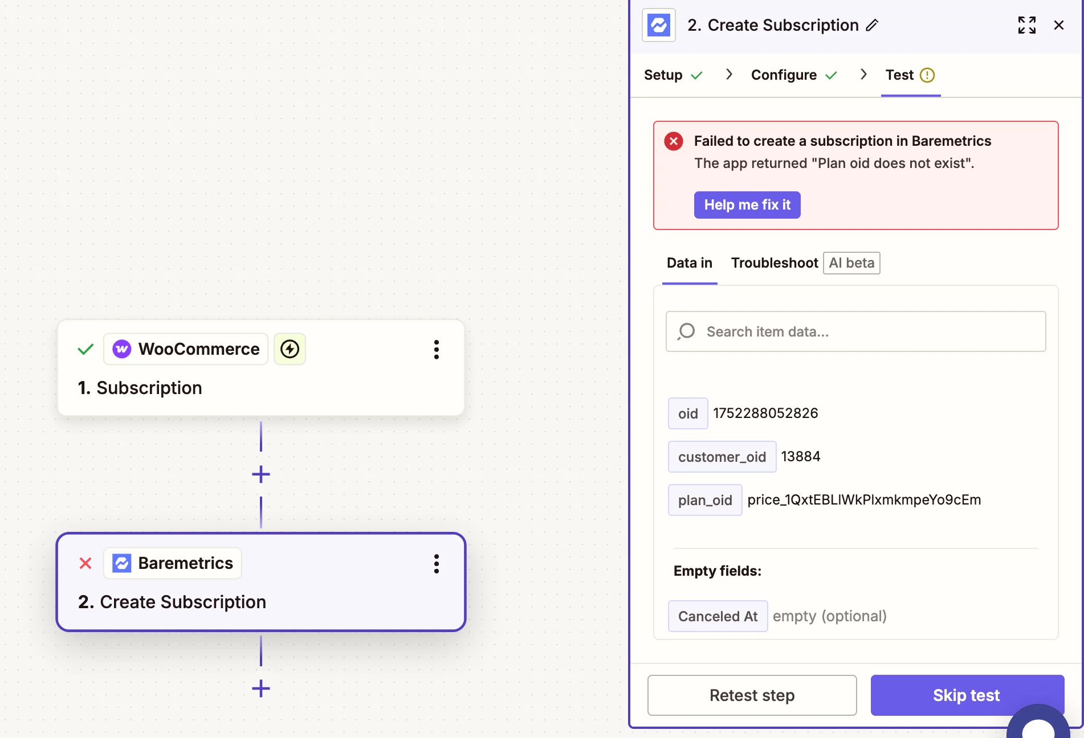1084x738 pixels.
Task: Open the Setup tab
Action: (673, 75)
